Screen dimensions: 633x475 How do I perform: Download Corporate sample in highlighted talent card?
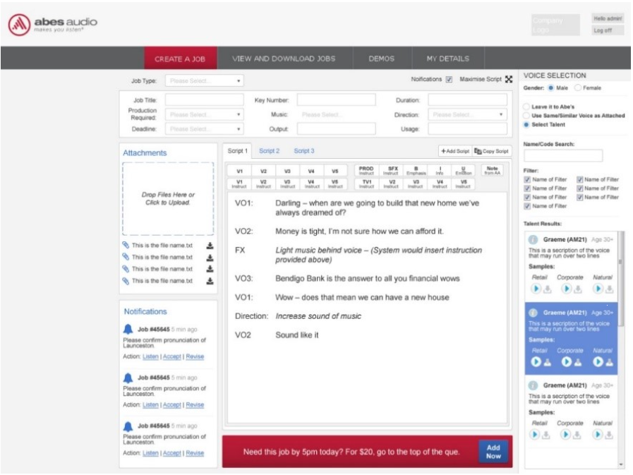point(577,361)
